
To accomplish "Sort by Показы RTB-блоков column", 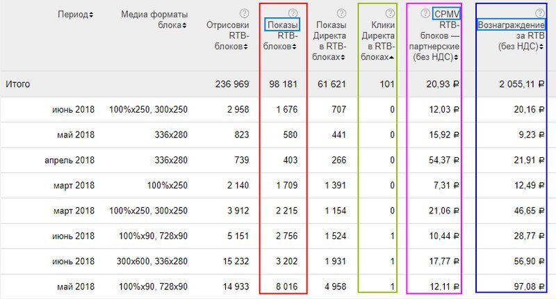I will pyautogui.click(x=294, y=47).
